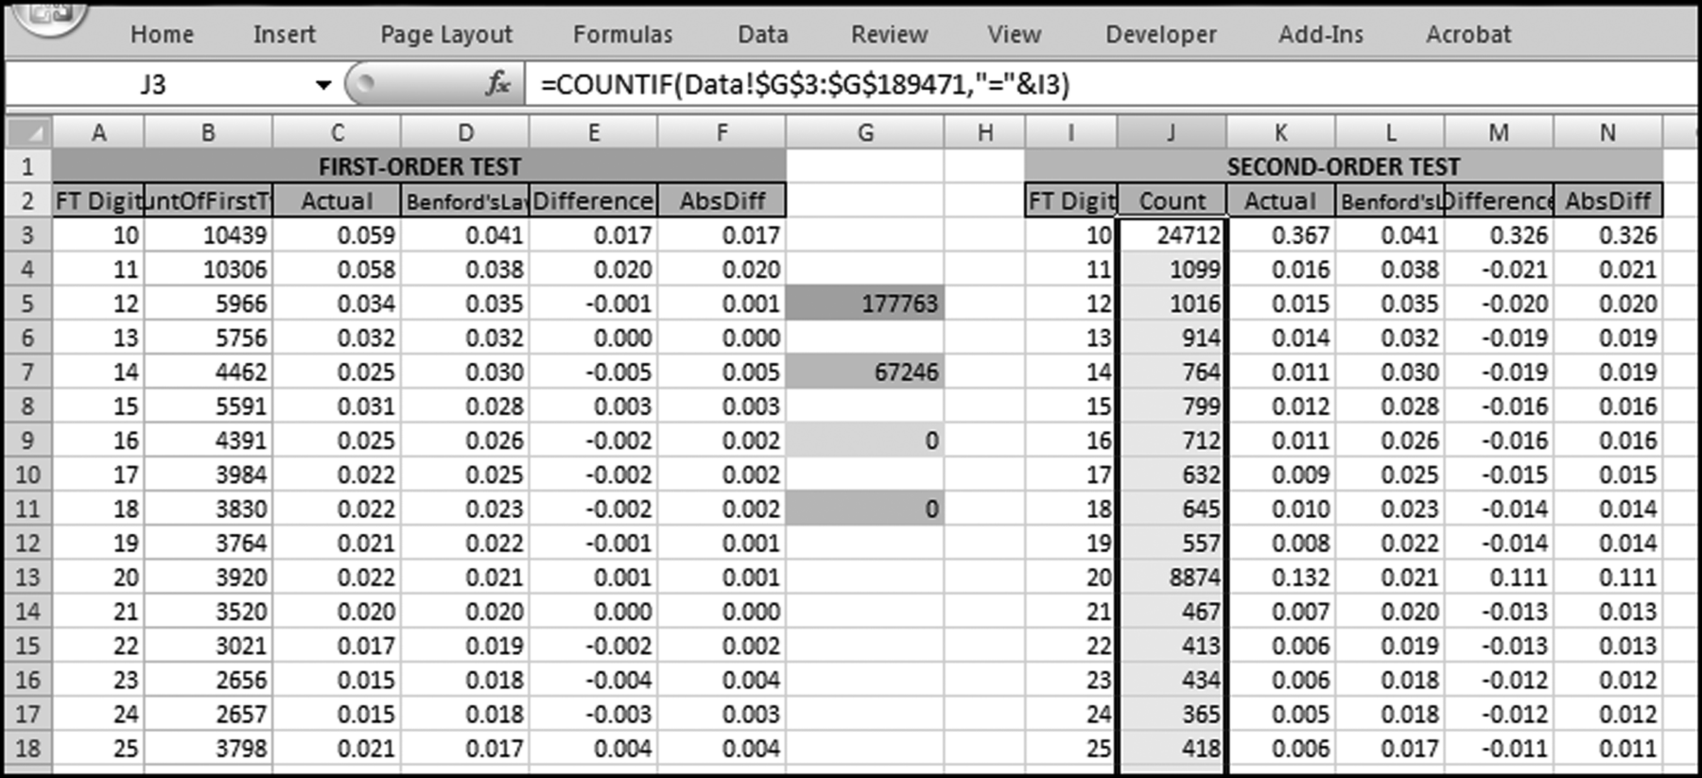Select column G header
The image size is (1702, 778).
[x=865, y=132]
